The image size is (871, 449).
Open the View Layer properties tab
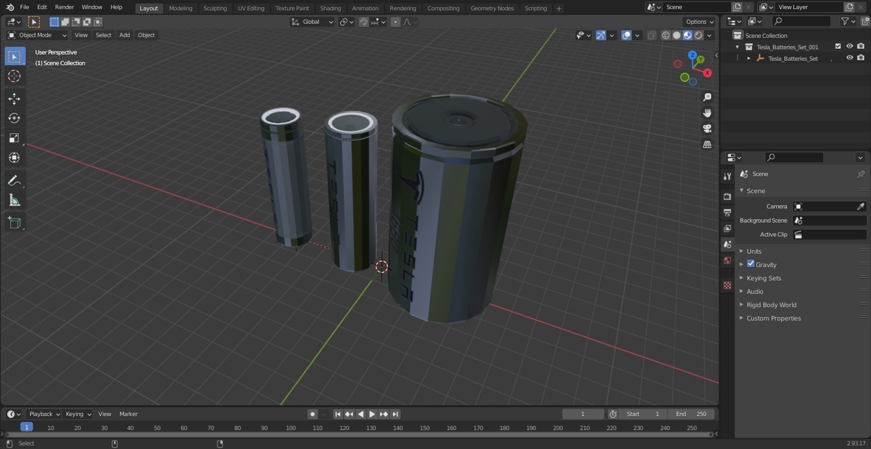click(728, 228)
